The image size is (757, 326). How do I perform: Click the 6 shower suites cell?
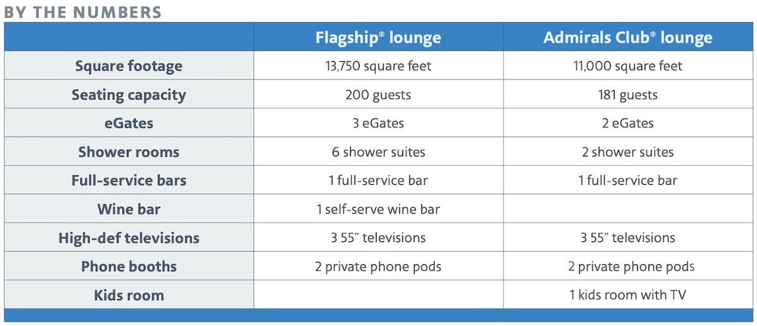[x=378, y=152]
